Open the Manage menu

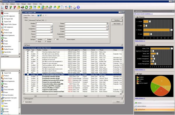23,4
